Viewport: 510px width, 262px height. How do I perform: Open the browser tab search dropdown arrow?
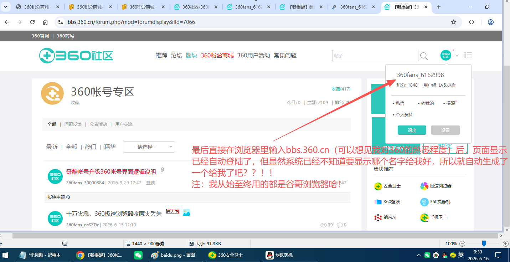[x=5, y=7]
